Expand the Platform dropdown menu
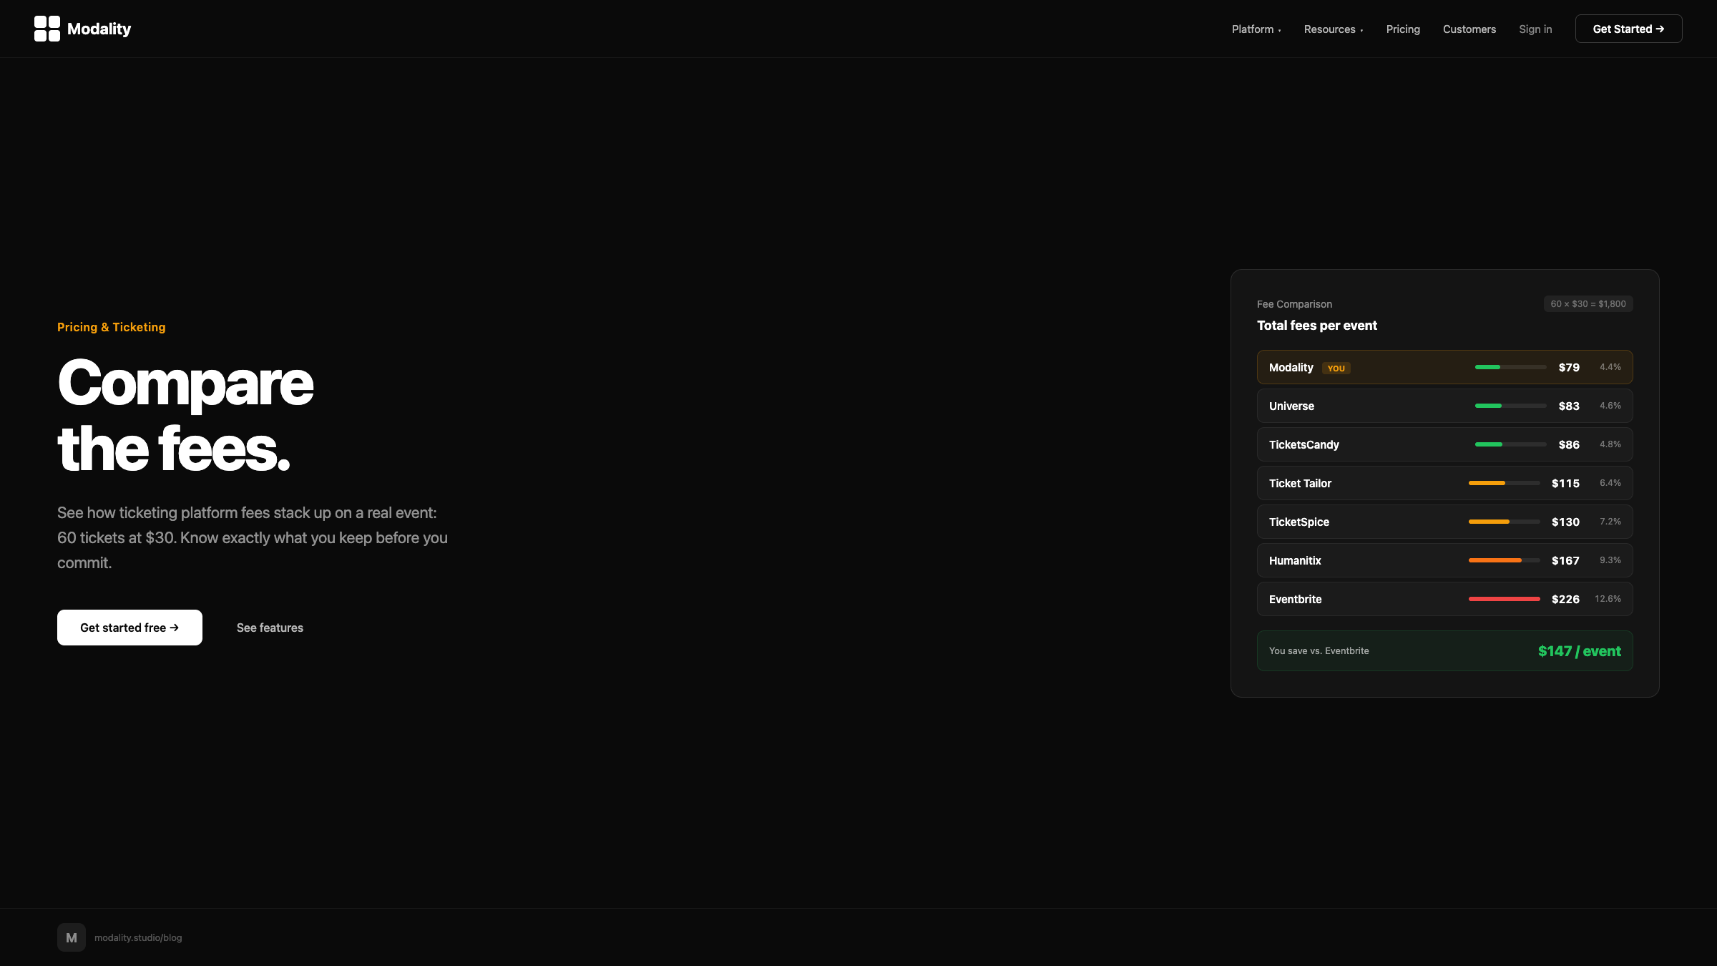This screenshot has height=966, width=1717. [x=1256, y=29]
